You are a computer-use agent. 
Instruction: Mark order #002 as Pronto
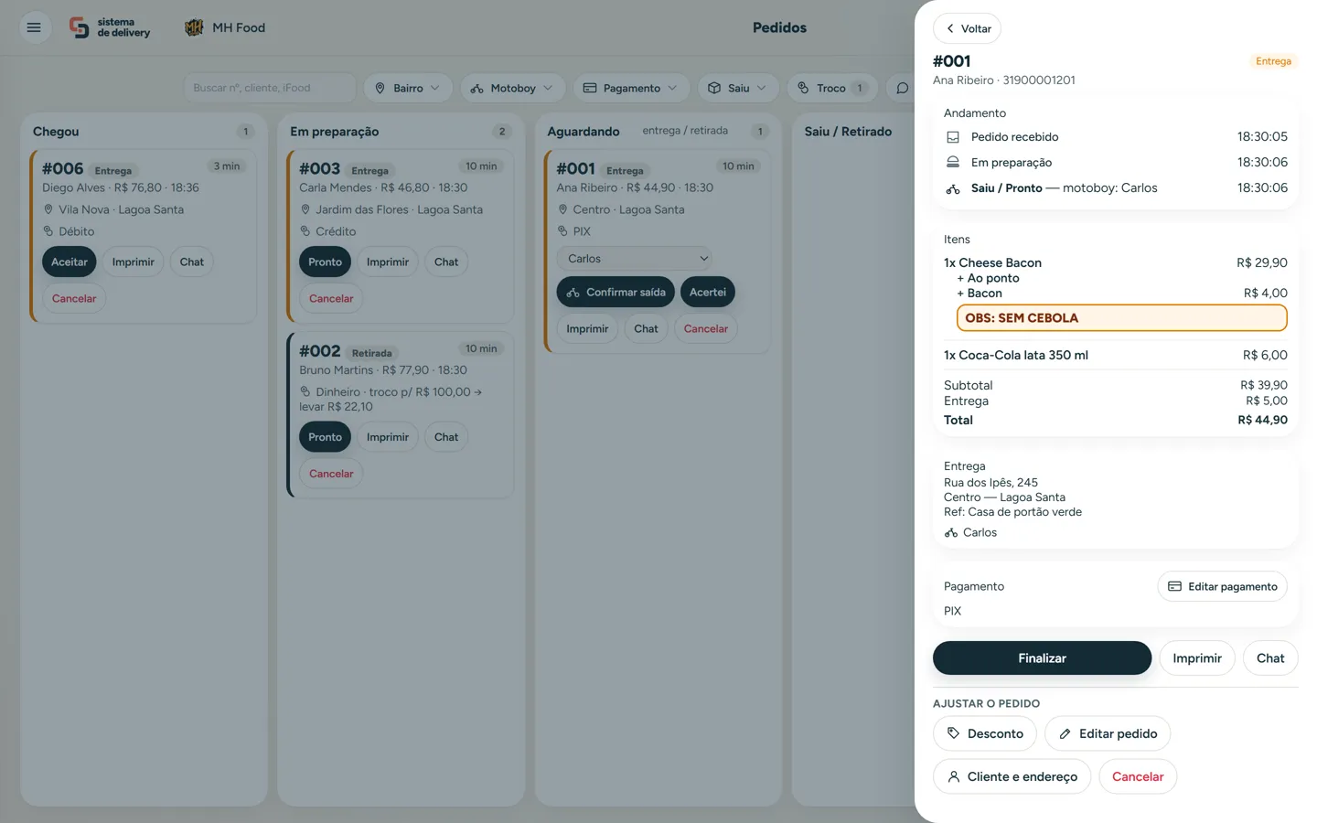[325, 437]
